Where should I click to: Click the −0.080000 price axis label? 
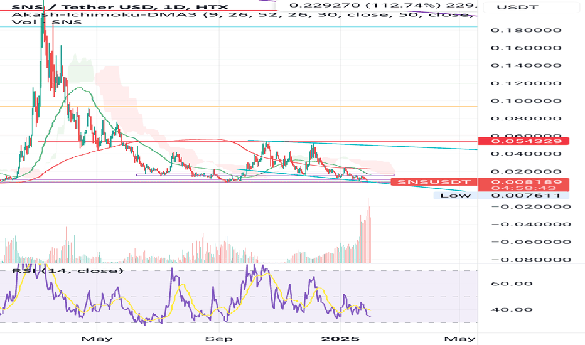(531, 260)
